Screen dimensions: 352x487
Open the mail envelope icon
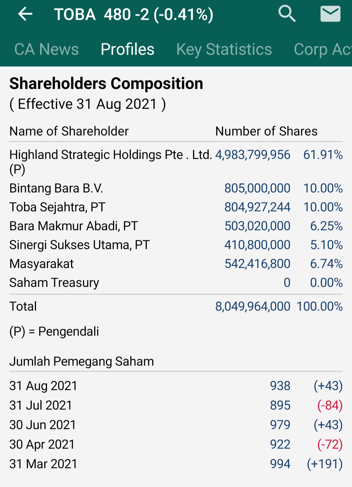[330, 14]
